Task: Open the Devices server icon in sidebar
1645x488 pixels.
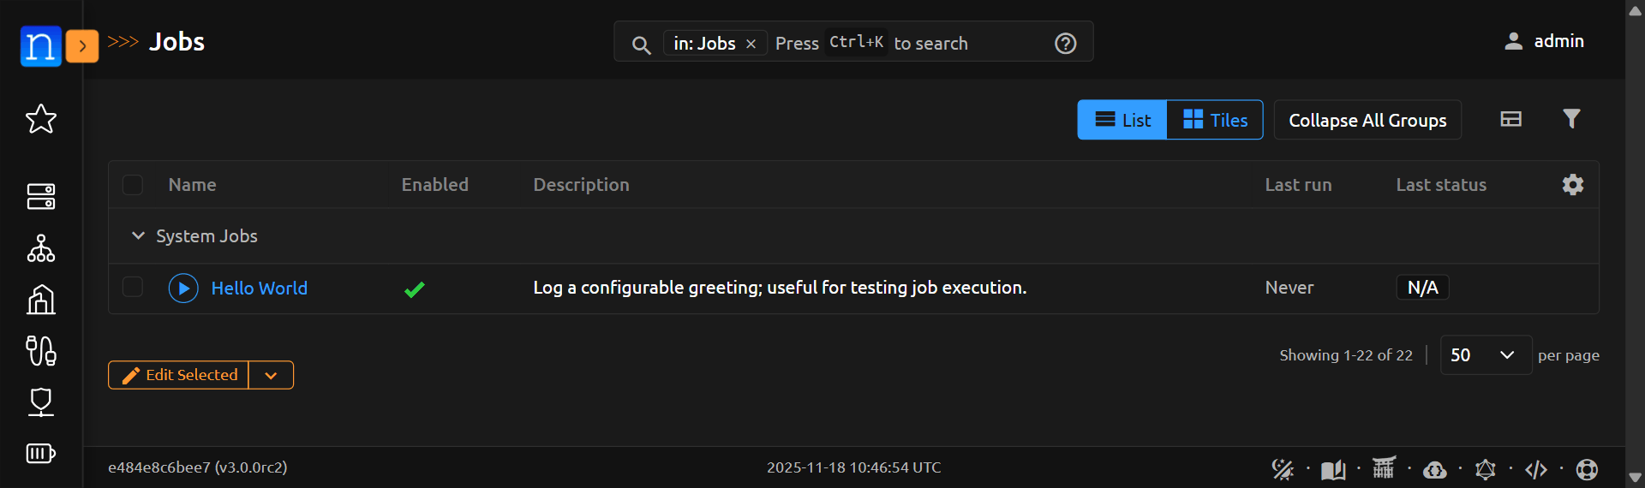Action: (41, 196)
